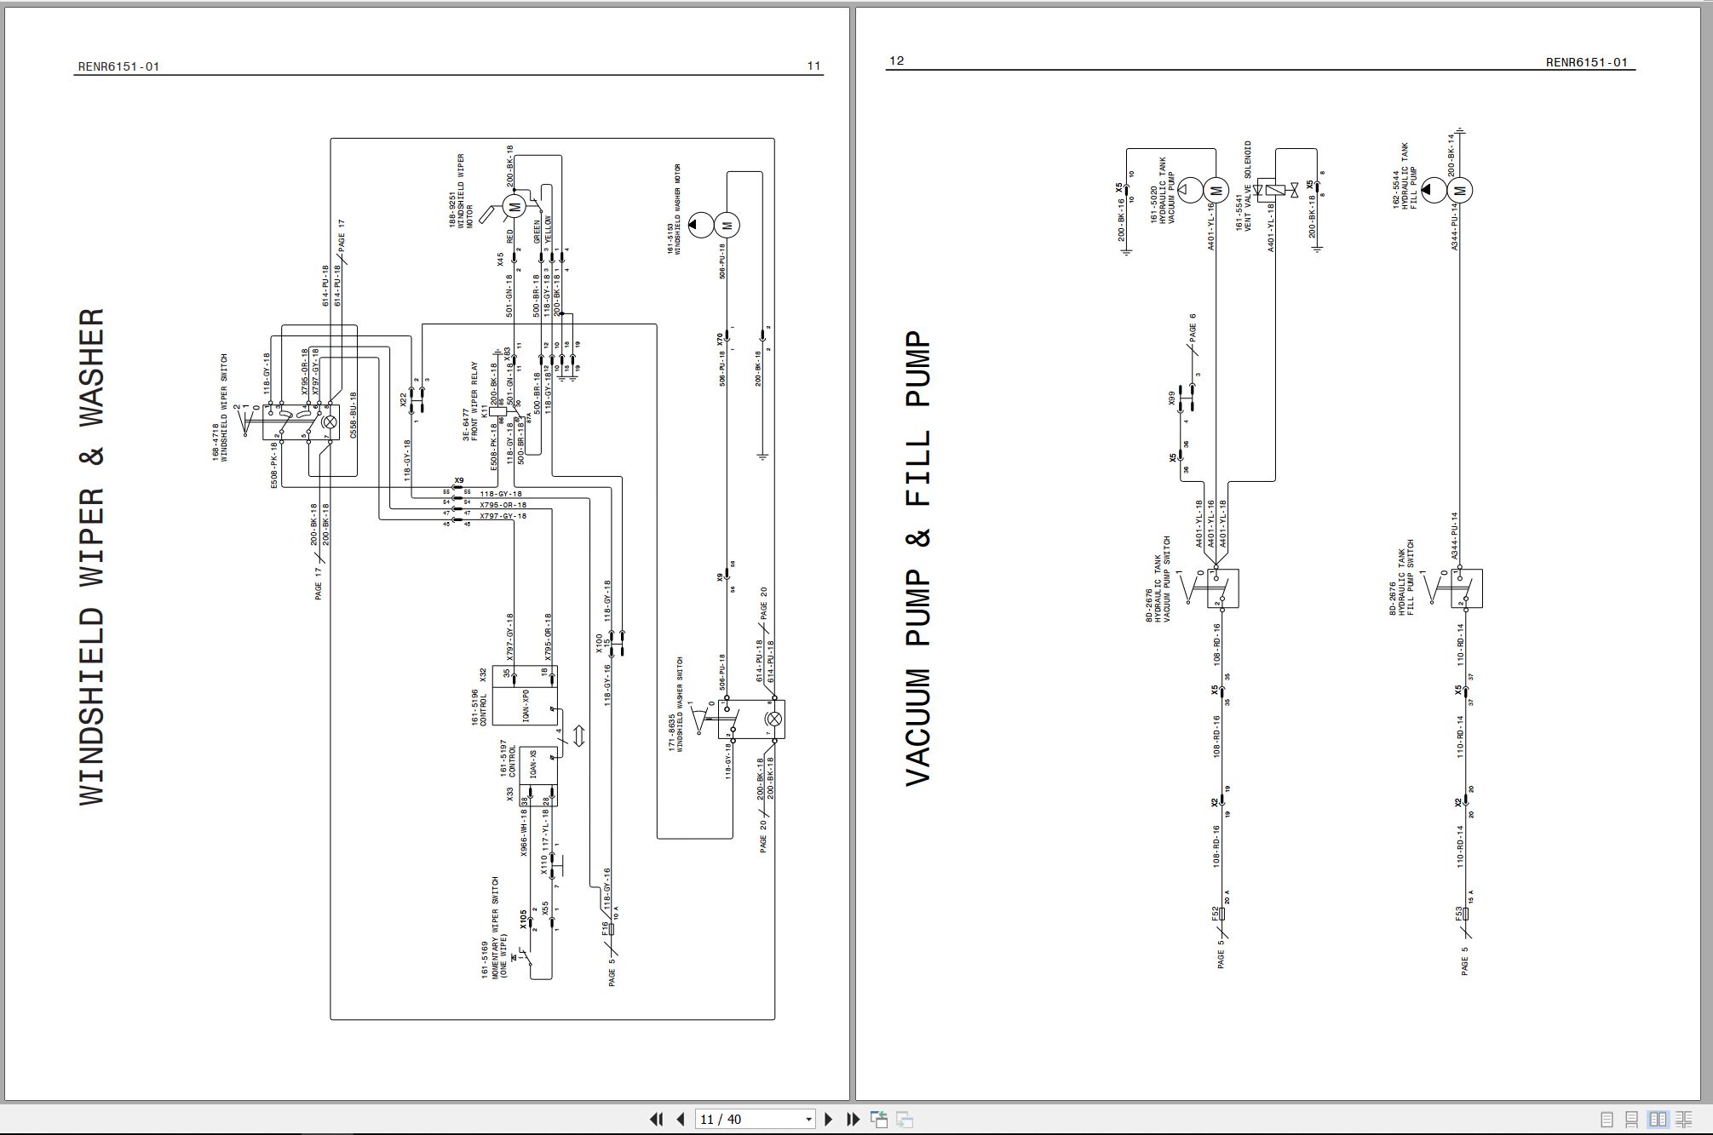
Task: Click the previous view navigation icon
Action: pyautogui.click(x=878, y=1119)
